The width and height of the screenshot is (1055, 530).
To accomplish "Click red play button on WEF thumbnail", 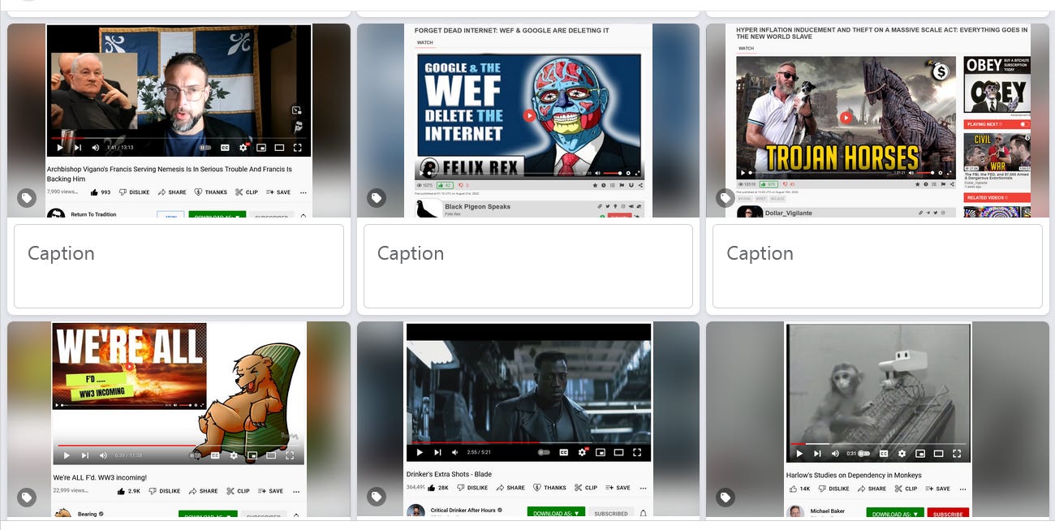I will pyautogui.click(x=529, y=115).
